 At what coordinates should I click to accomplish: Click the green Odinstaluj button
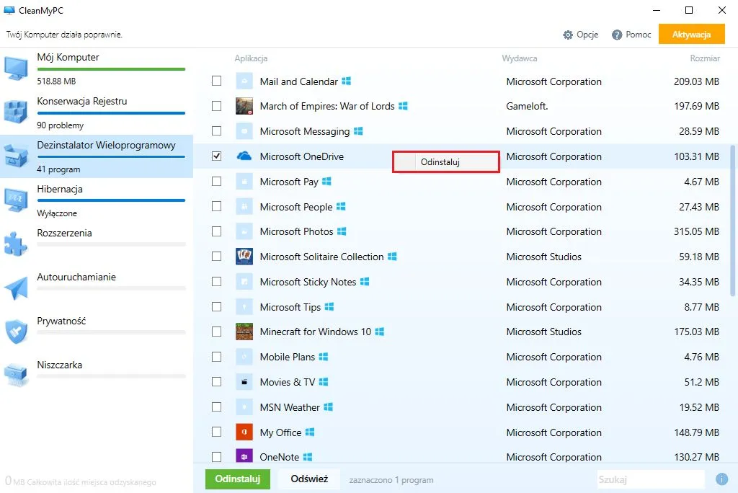click(x=237, y=479)
